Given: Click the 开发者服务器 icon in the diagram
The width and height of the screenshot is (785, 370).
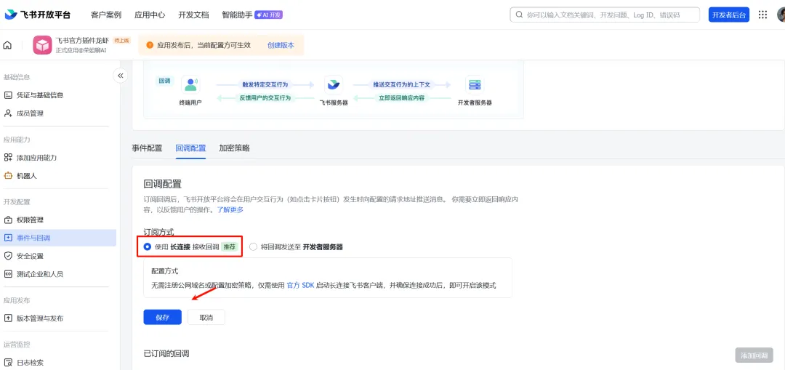Looking at the screenshot, I should (475, 84).
